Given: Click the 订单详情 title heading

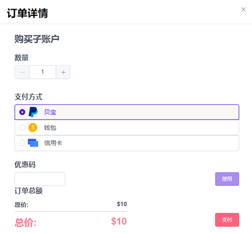Looking at the screenshot, I should click(27, 13).
